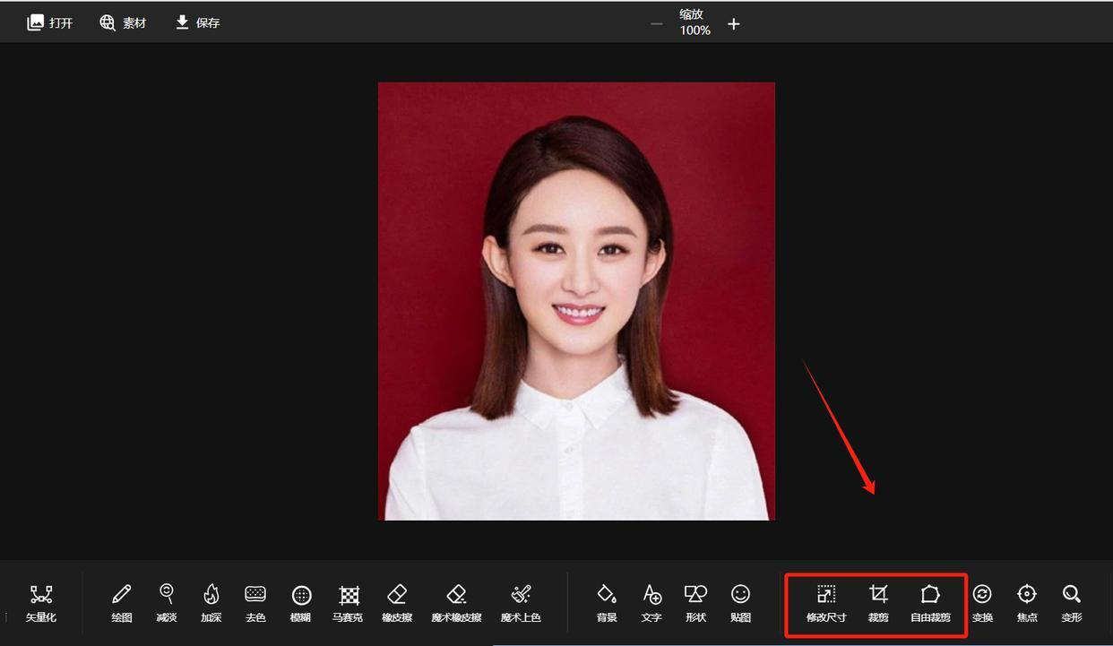
Task: Open the 素材 materials library
Action: click(123, 22)
